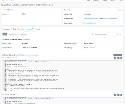The image size is (125, 104).
Task: Click the contract address text in header
Action: [29, 5]
